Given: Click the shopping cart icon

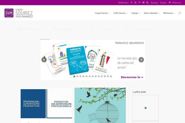Looking at the screenshot, I should point(170,2).
